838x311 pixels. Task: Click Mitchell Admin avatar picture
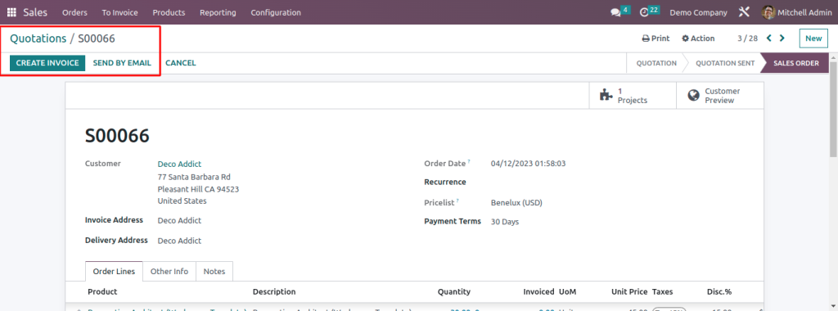[x=768, y=12]
